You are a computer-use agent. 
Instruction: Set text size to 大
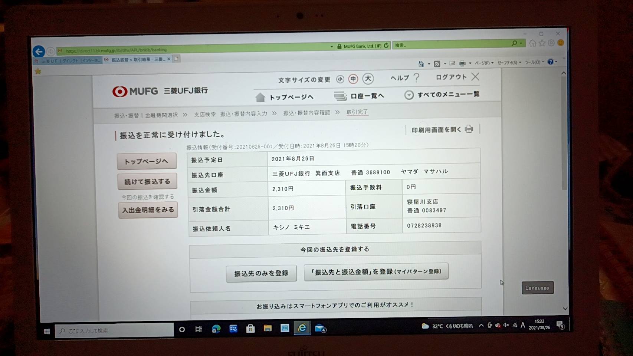click(x=368, y=79)
